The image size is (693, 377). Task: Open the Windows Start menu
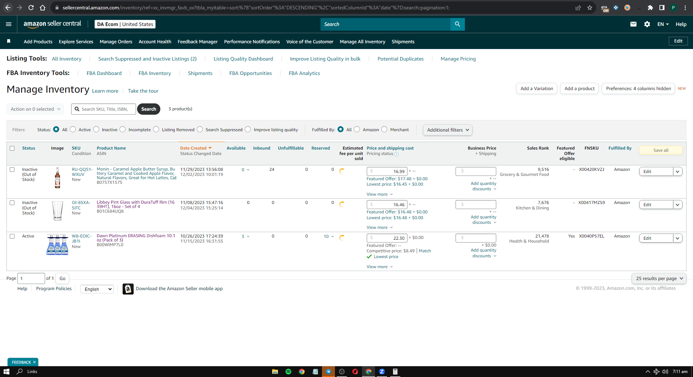point(6,372)
